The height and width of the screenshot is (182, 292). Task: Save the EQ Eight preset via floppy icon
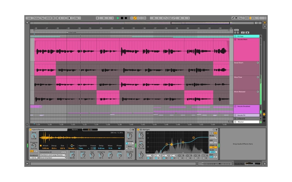216,129
